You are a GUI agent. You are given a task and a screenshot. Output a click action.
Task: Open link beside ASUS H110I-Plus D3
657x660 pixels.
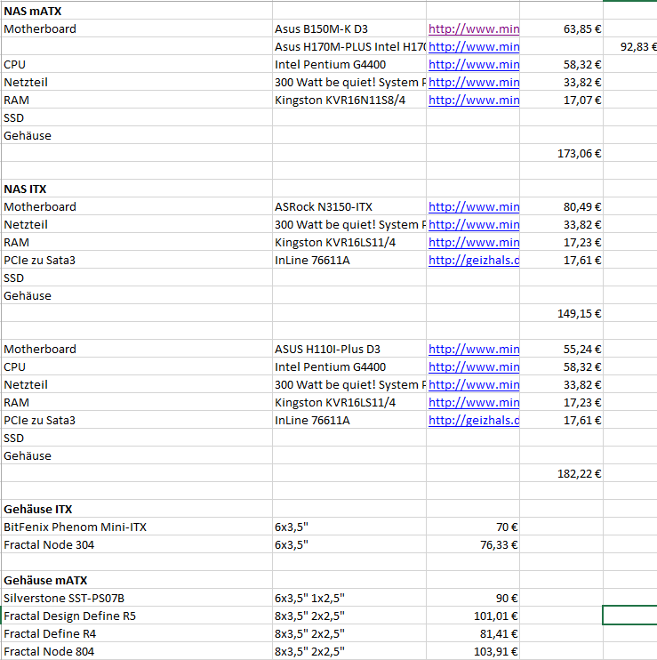tap(474, 349)
